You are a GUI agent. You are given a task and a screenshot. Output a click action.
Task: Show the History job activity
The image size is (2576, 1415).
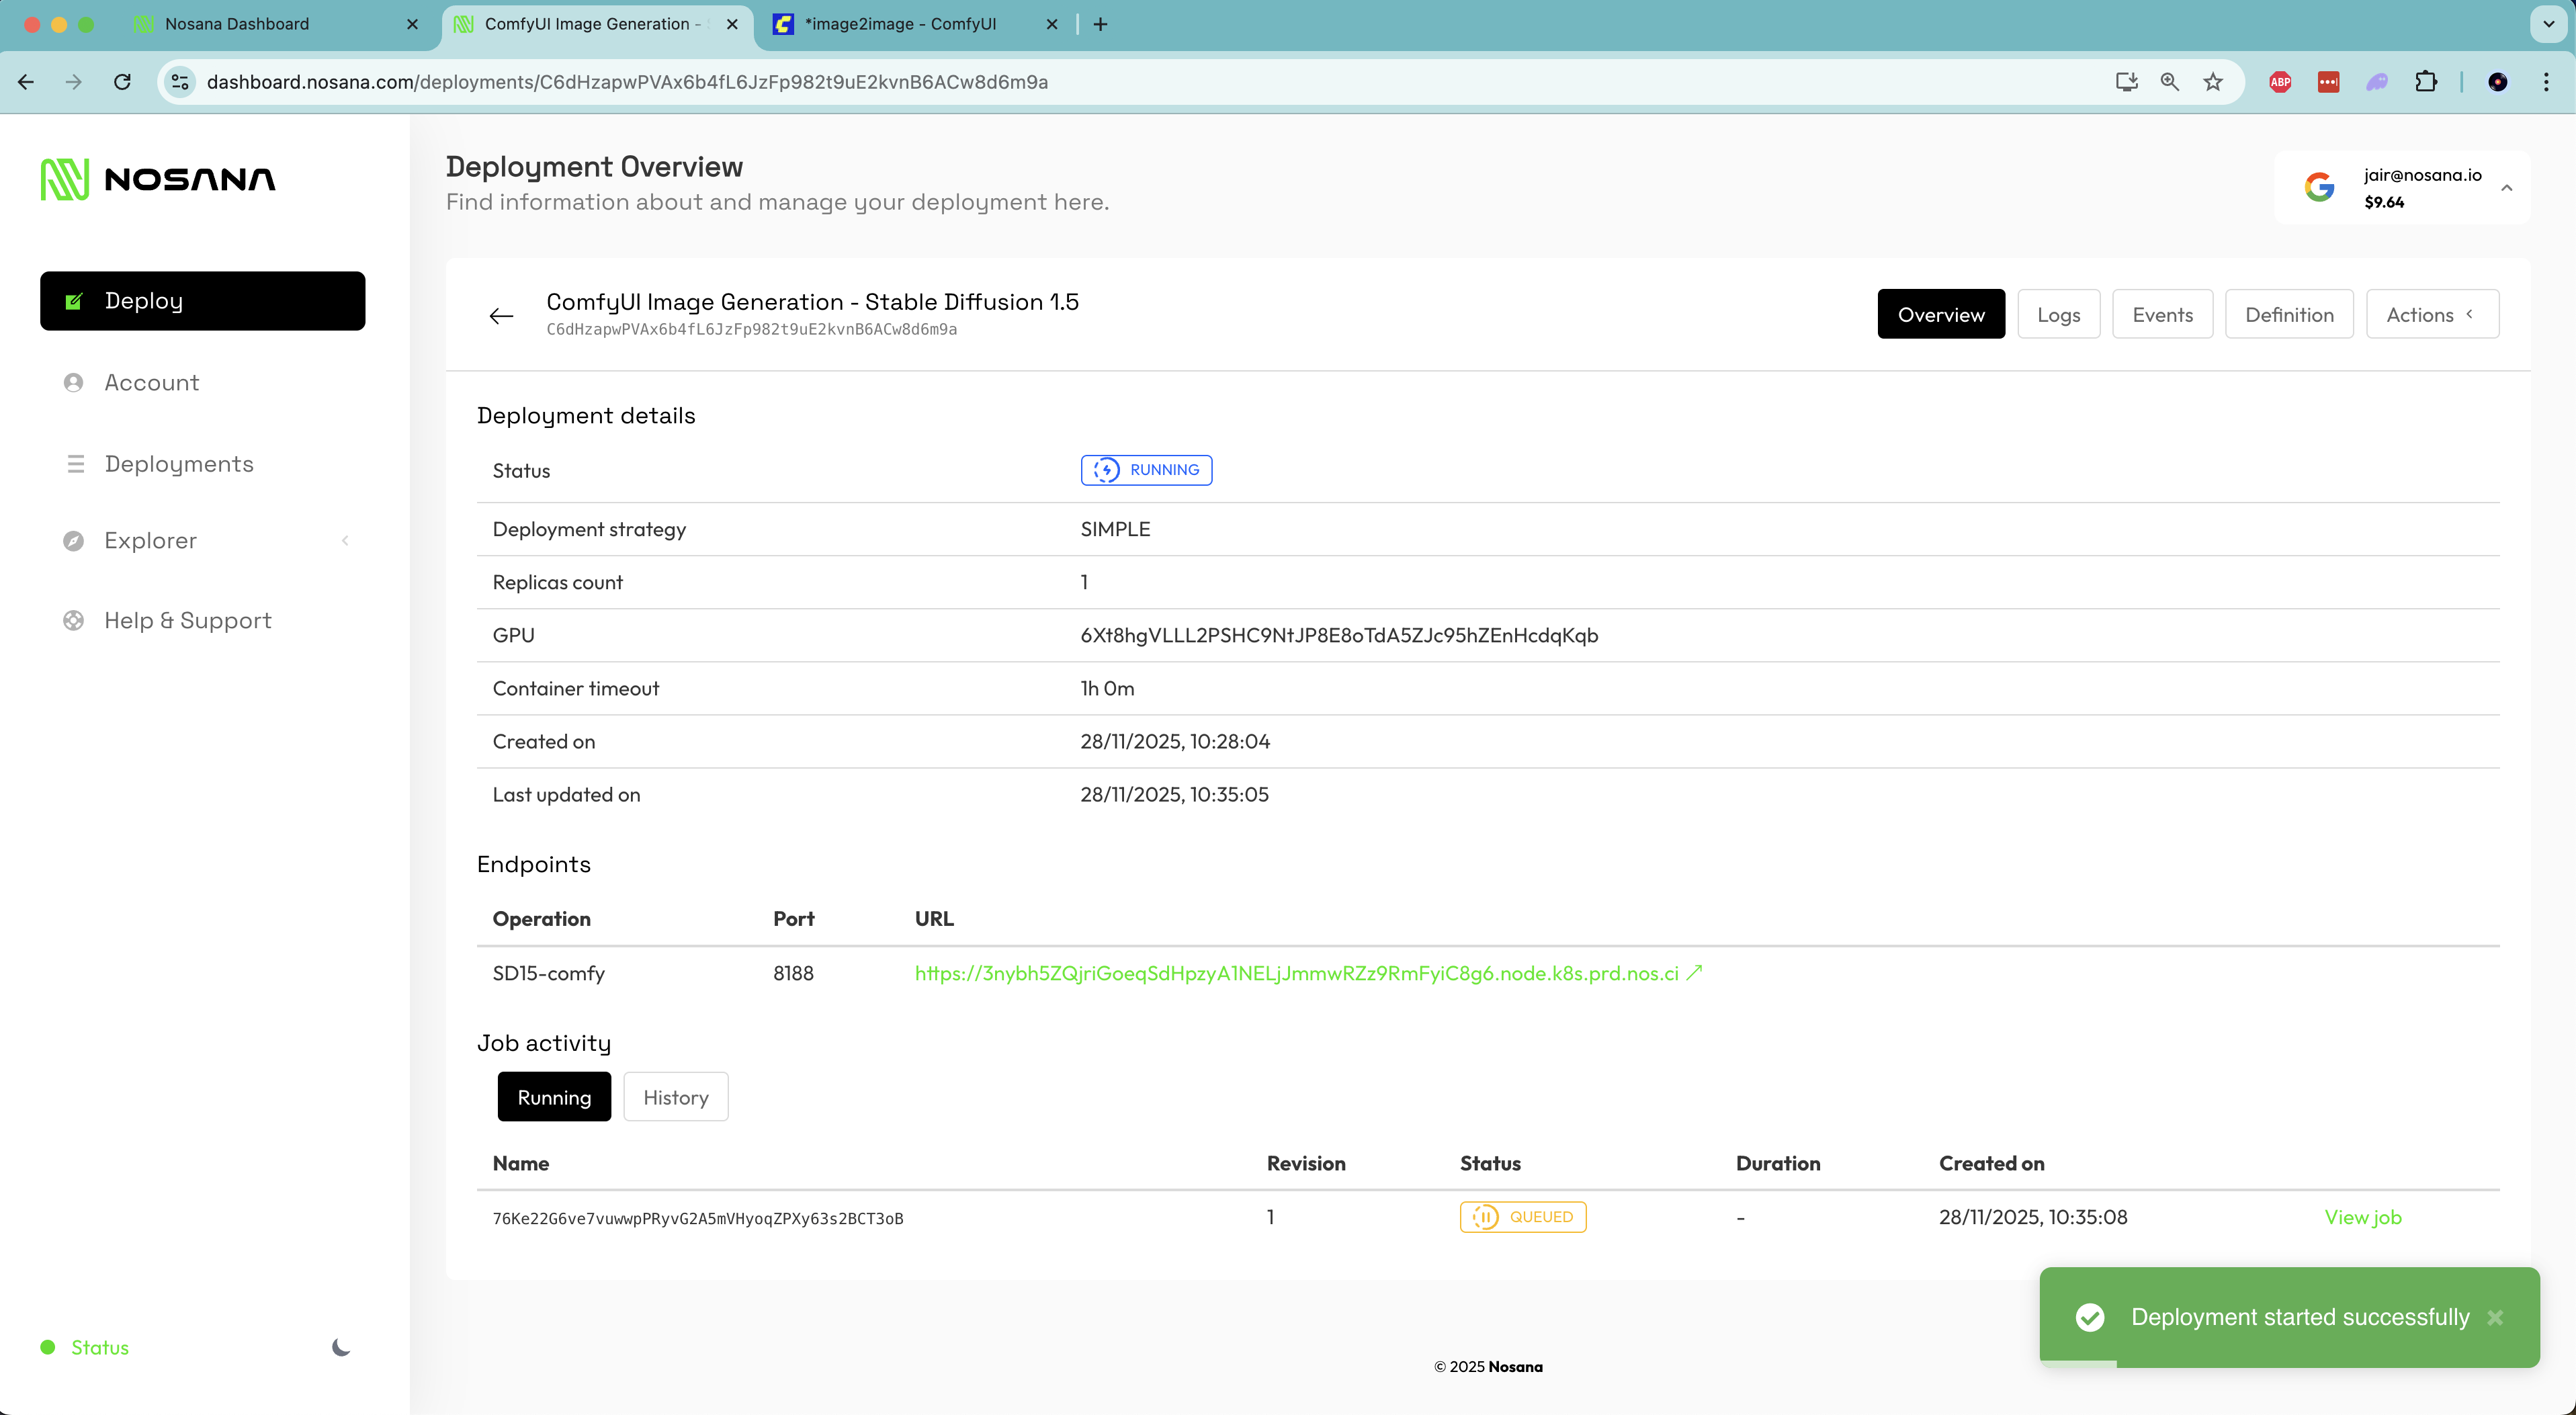(675, 1097)
